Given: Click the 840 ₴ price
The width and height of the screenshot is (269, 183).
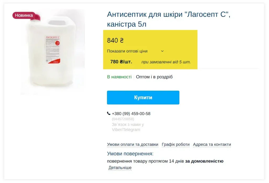Looking at the screenshot, I should point(115,41).
